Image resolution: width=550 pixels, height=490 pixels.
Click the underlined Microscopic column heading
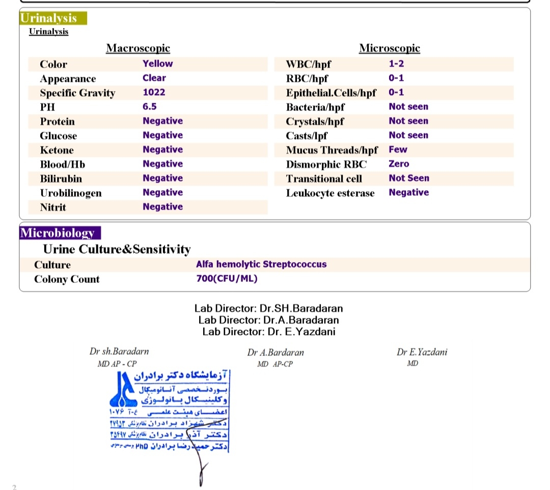point(390,48)
